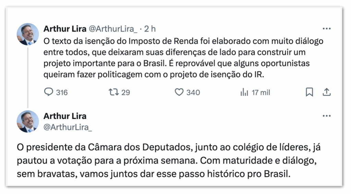Click the "2 h" timestamp link
This screenshot has width=351, height=194.
click(150, 29)
